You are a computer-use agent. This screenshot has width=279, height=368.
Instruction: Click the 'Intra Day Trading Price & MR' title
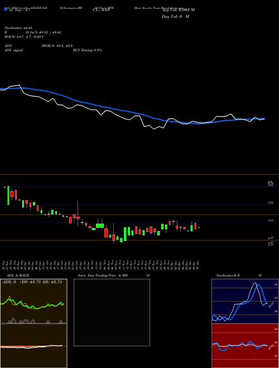coord(103,275)
